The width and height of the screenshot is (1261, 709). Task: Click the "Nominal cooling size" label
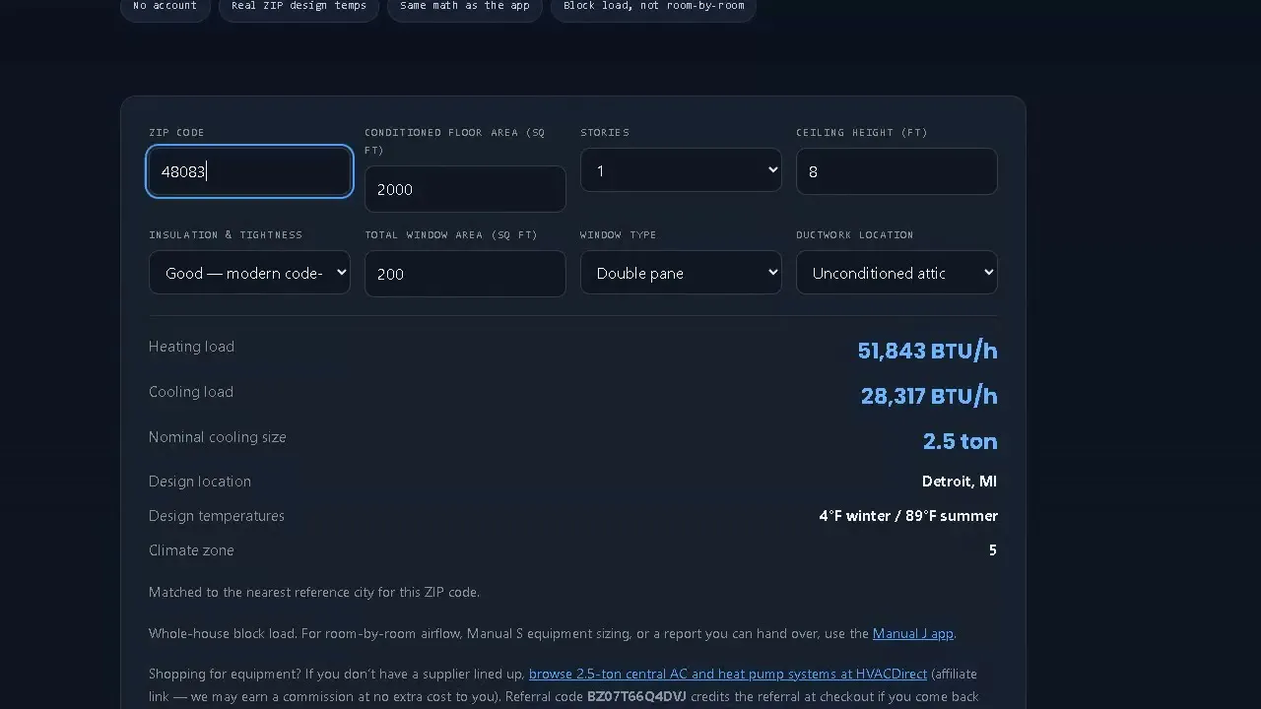tap(218, 437)
